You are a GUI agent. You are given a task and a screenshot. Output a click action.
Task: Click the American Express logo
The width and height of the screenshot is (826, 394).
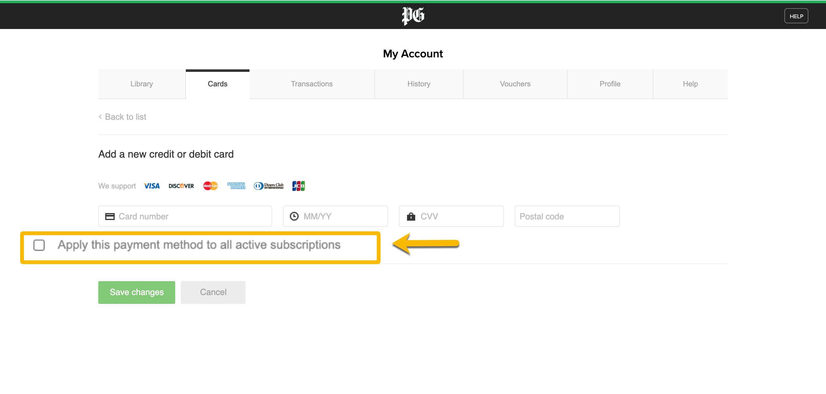[236, 186]
